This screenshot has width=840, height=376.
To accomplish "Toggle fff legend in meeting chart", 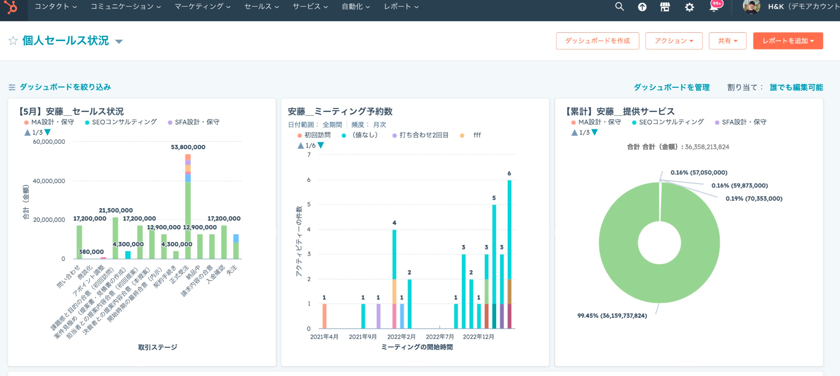I will pos(470,135).
